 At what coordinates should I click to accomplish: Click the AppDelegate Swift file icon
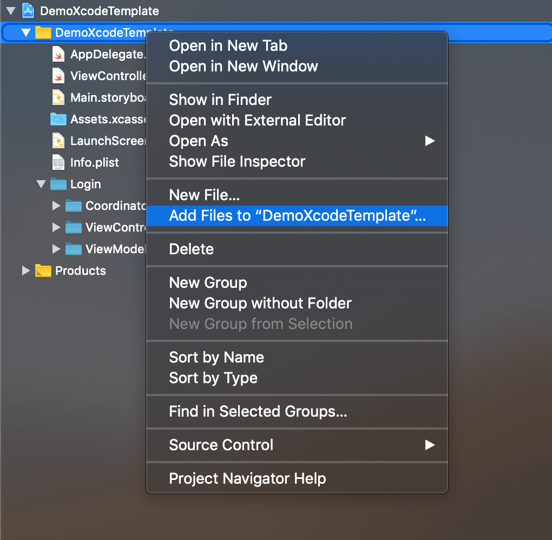point(58,54)
